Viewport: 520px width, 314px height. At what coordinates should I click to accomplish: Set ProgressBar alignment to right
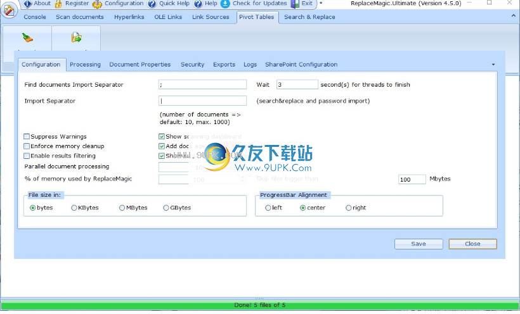(349, 208)
